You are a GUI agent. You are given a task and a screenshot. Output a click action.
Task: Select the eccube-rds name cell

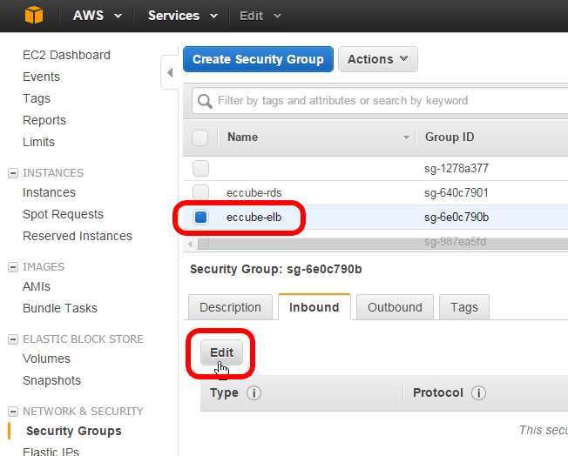254,193
